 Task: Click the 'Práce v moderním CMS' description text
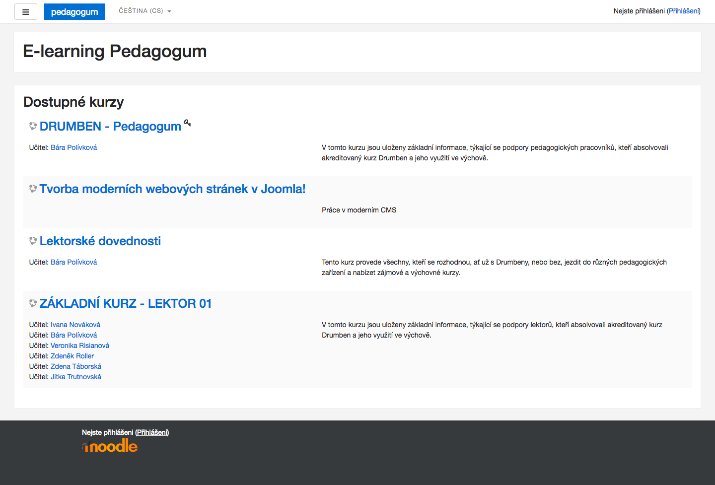pos(359,210)
